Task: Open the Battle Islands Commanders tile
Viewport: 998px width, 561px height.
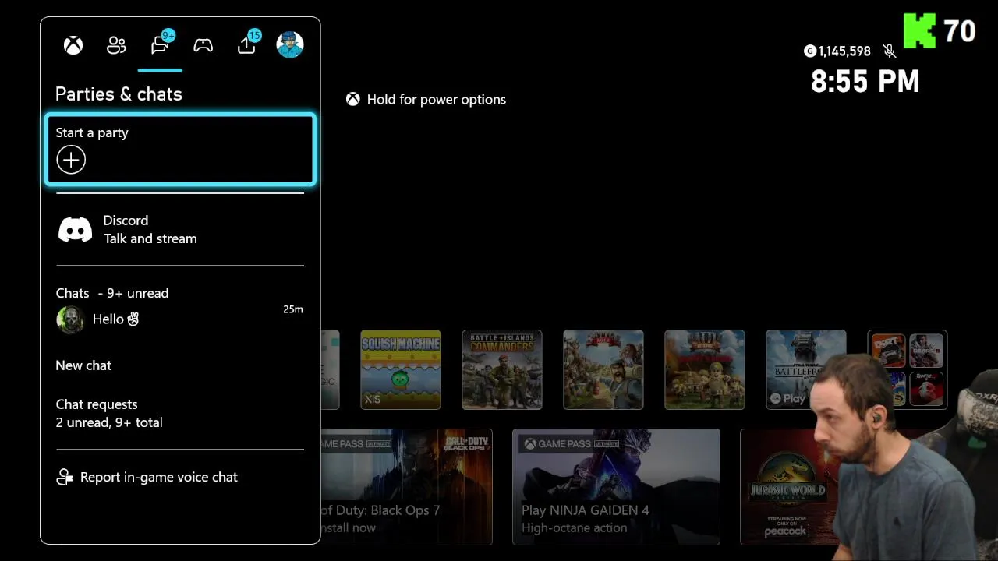Action: [502, 369]
